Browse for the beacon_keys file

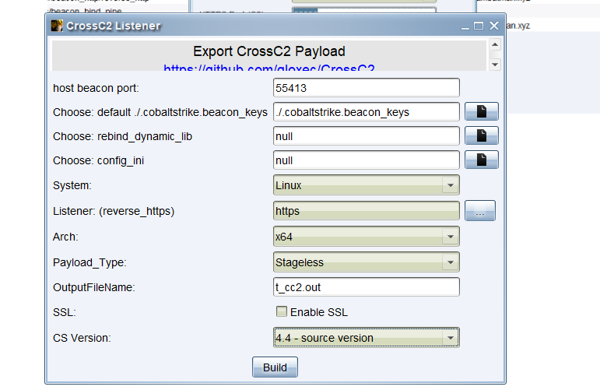click(x=482, y=112)
